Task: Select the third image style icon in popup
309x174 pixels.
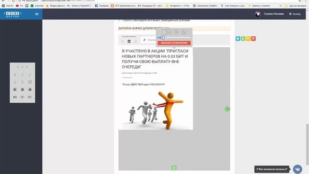Action: pyautogui.click(x=184, y=32)
